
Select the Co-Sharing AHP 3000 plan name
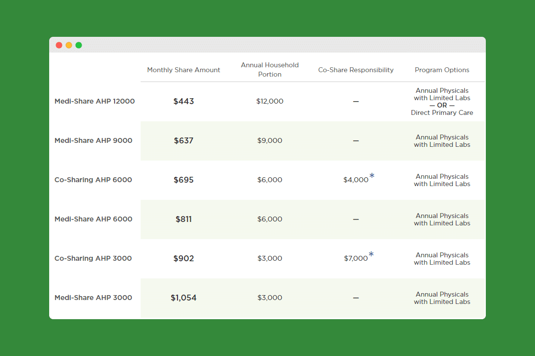93,258
